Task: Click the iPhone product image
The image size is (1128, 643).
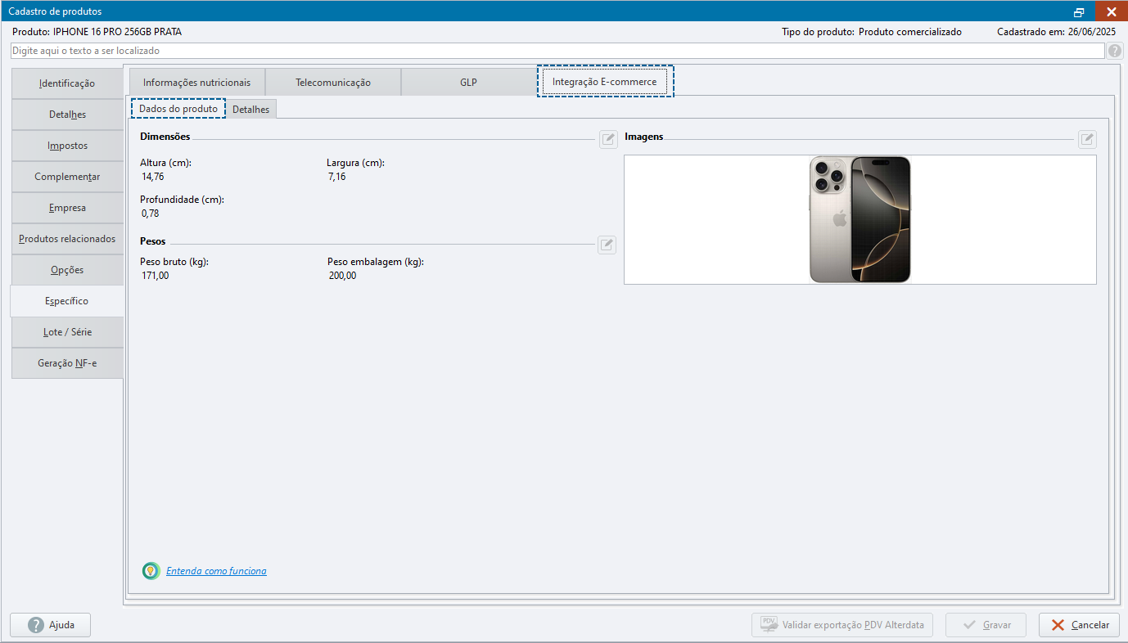Action: (x=860, y=220)
